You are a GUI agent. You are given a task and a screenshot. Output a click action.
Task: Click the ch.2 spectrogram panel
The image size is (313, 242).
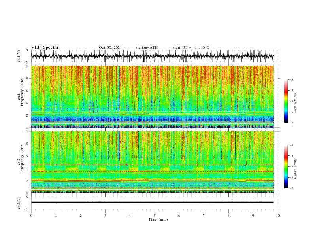152,162
